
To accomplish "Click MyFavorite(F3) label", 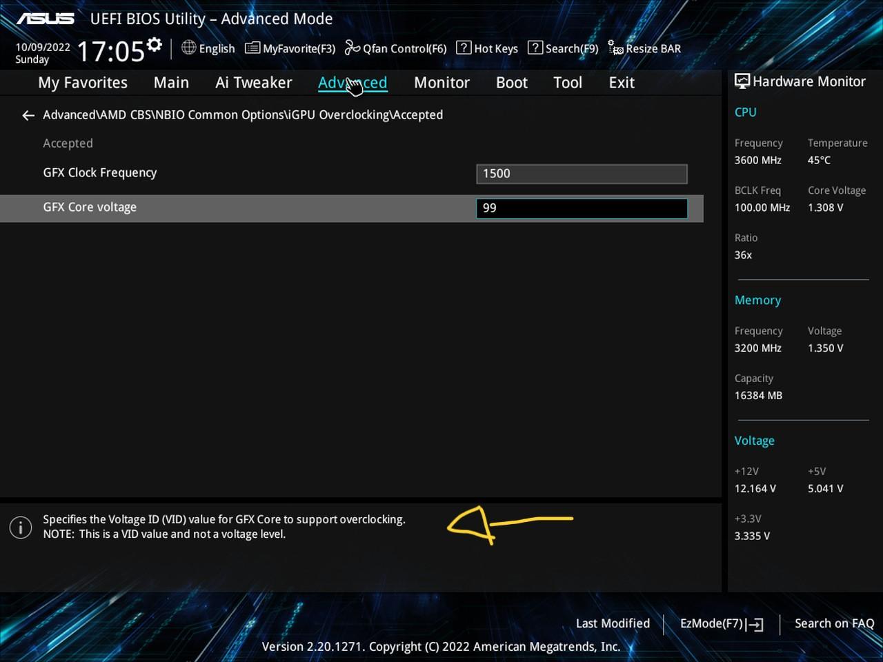I will (299, 48).
